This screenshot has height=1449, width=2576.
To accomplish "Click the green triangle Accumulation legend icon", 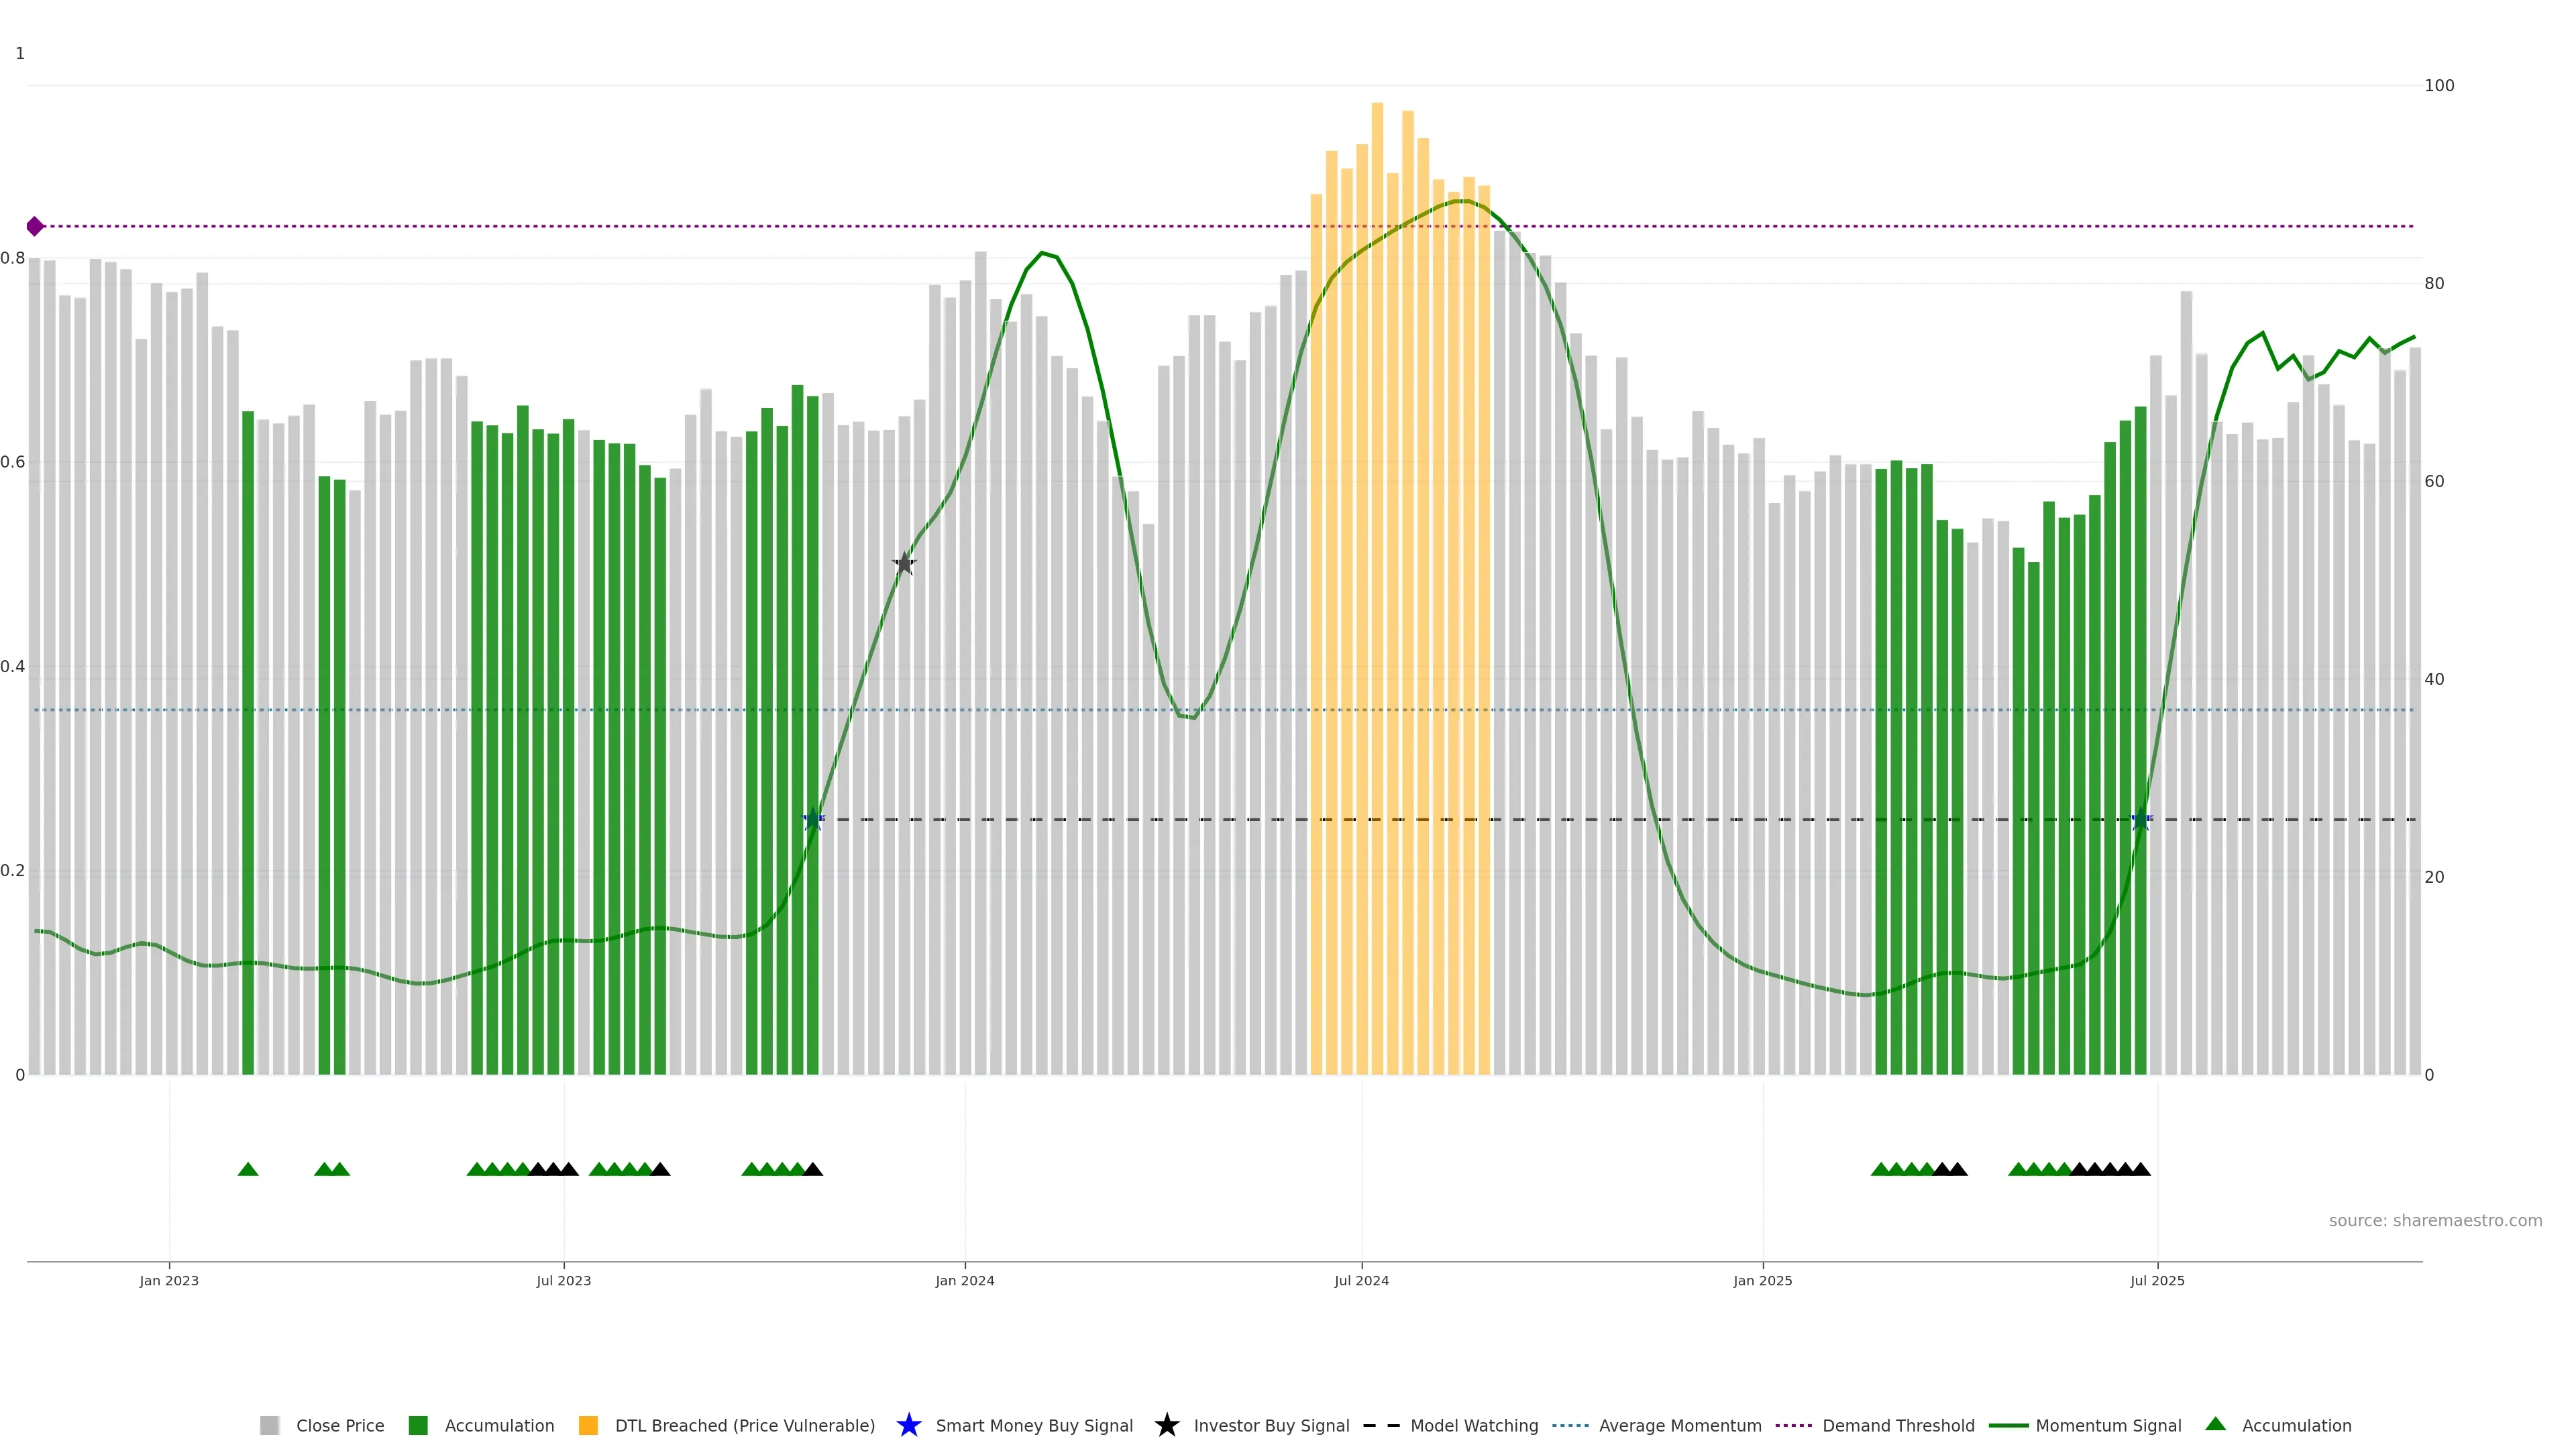I will tap(2215, 1424).
